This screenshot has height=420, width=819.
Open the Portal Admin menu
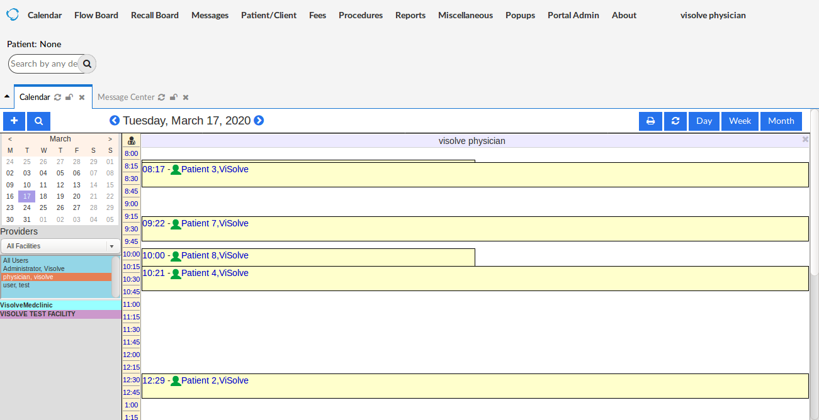coord(573,15)
